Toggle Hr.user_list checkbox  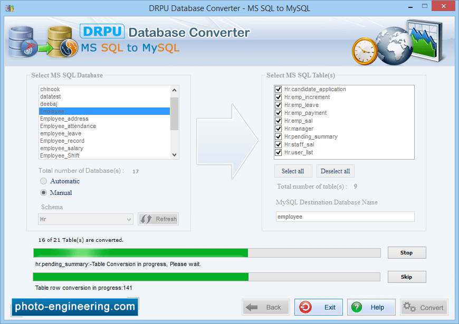(279, 152)
